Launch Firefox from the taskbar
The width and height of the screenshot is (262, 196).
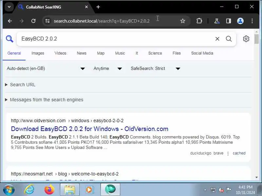[49, 190]
